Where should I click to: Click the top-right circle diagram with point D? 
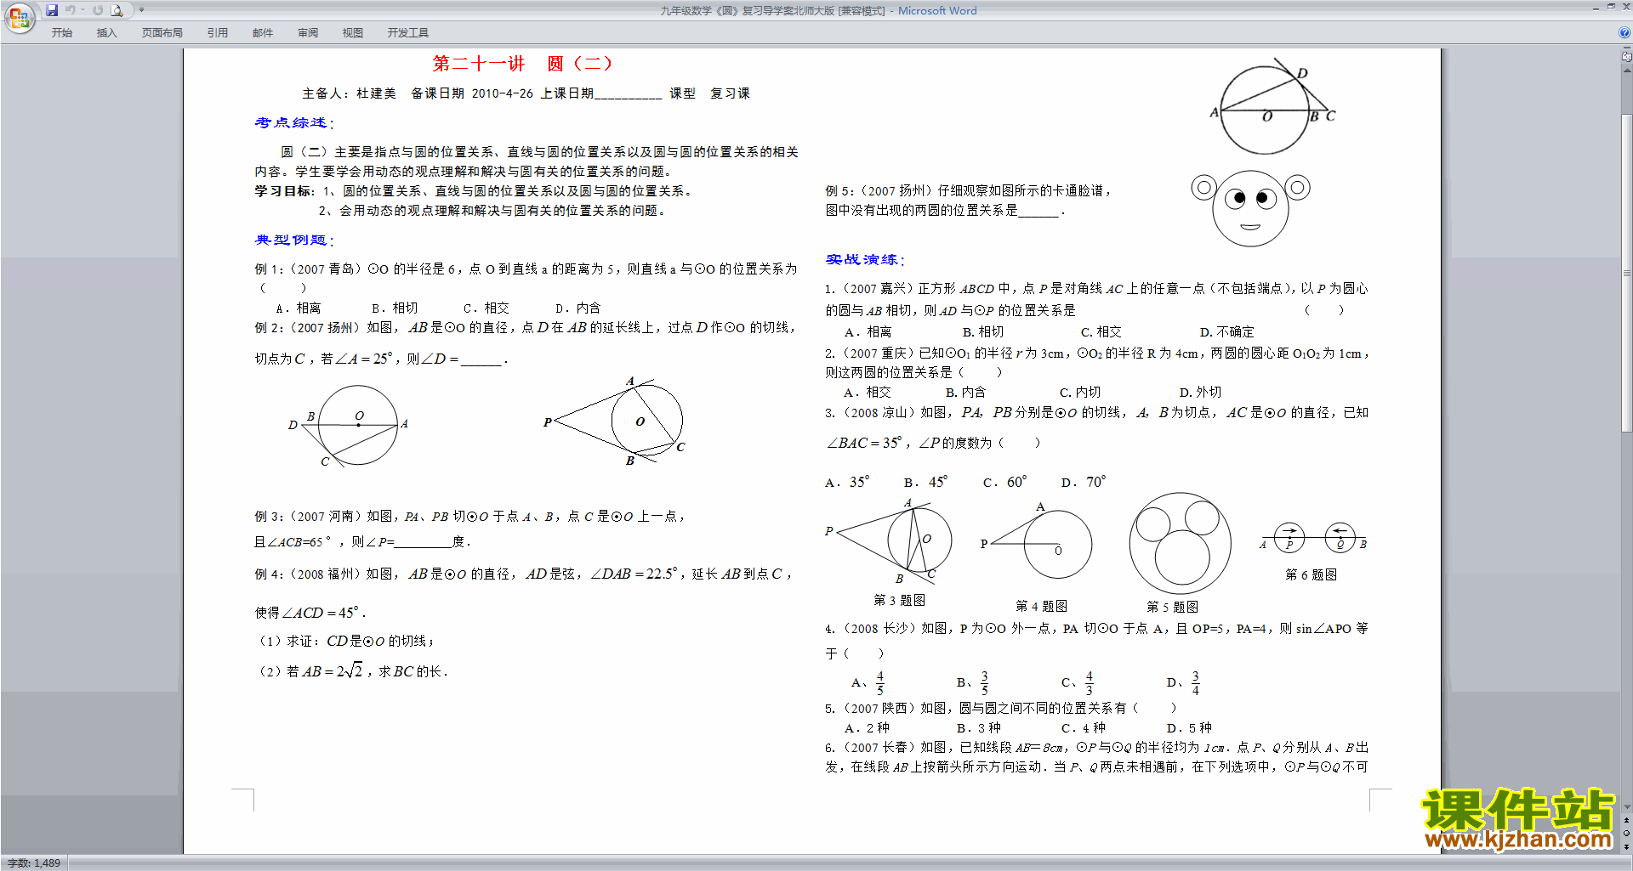coord(1273,106)
